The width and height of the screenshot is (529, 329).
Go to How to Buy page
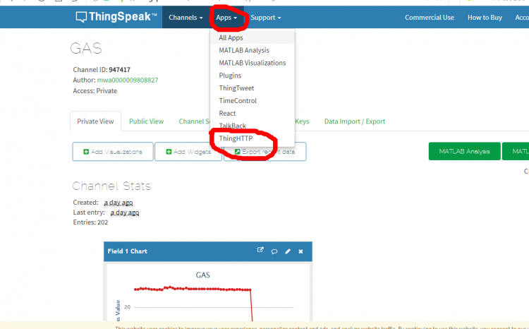point(485,18)
